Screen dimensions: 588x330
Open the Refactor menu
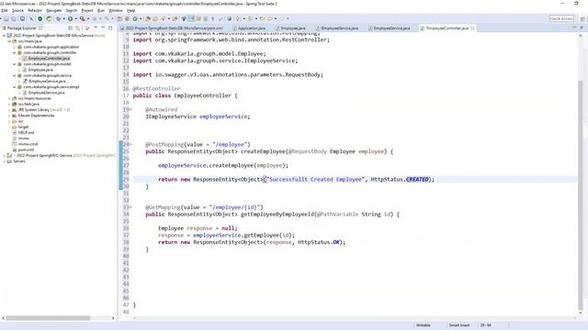35,10
